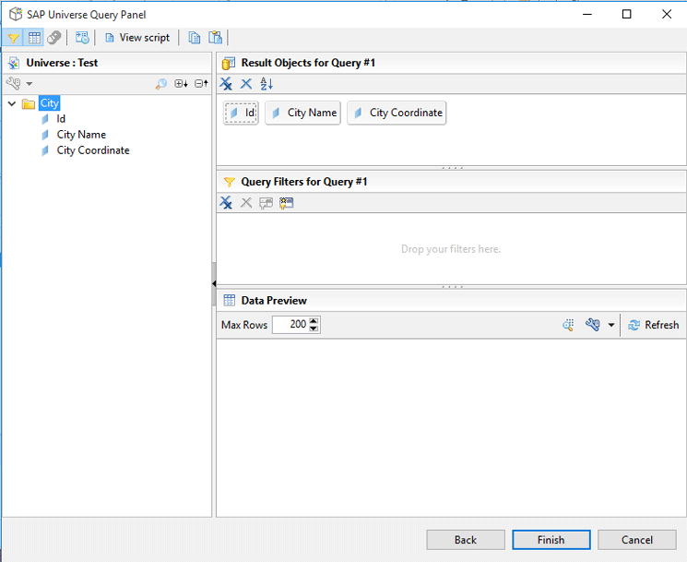
Task: Select City Name in the universe tree
Action: (x=81, y=135)
